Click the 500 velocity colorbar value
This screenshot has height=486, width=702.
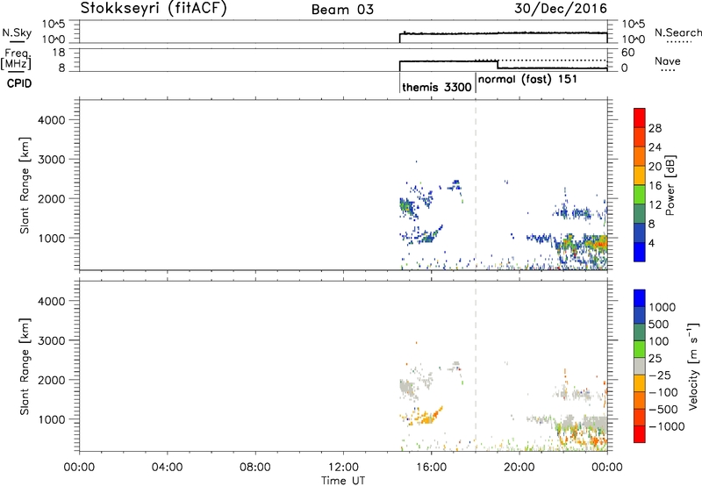[659, 325]
